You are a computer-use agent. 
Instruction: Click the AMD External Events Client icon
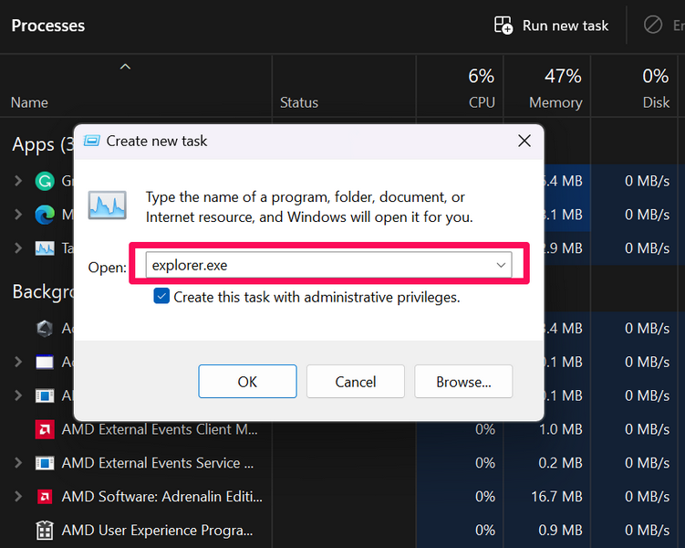[x=44, y=429]
